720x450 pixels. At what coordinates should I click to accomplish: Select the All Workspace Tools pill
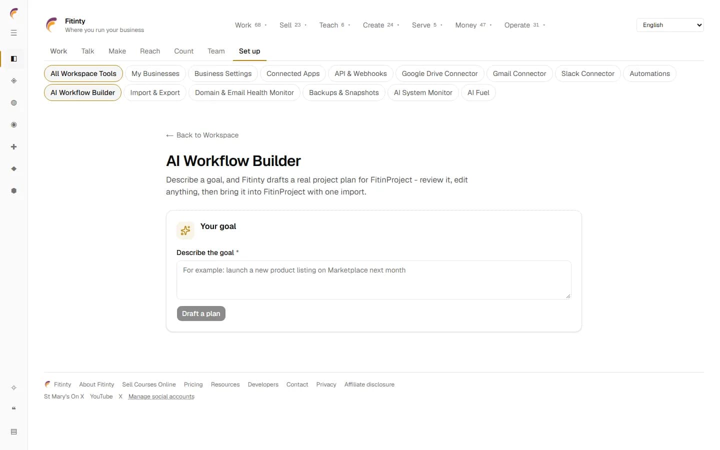pyautogui.click(x=83, y=73)
